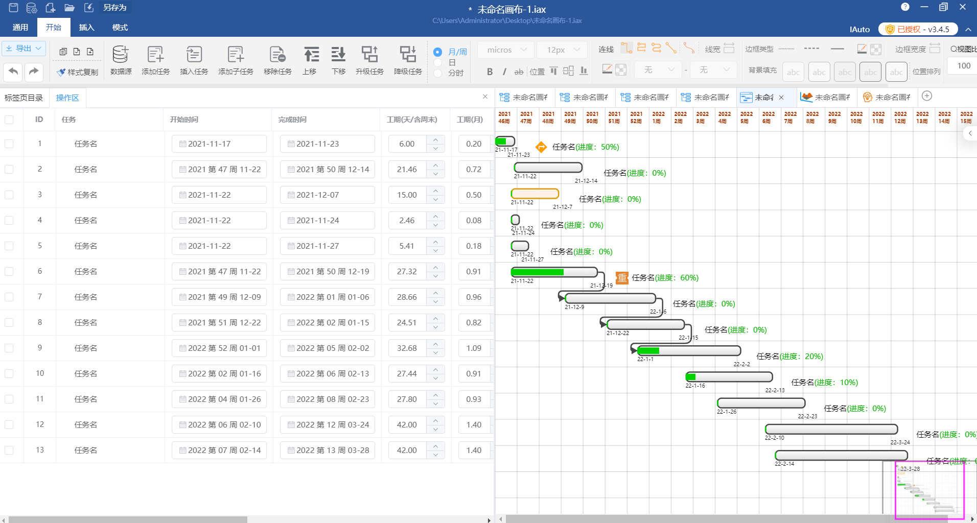Click the 添加任务 add task icon

point(155,54)
